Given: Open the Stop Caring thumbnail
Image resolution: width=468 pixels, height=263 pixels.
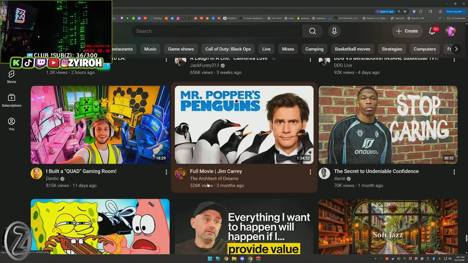Looking at the screenshot, I should point(388,125).
